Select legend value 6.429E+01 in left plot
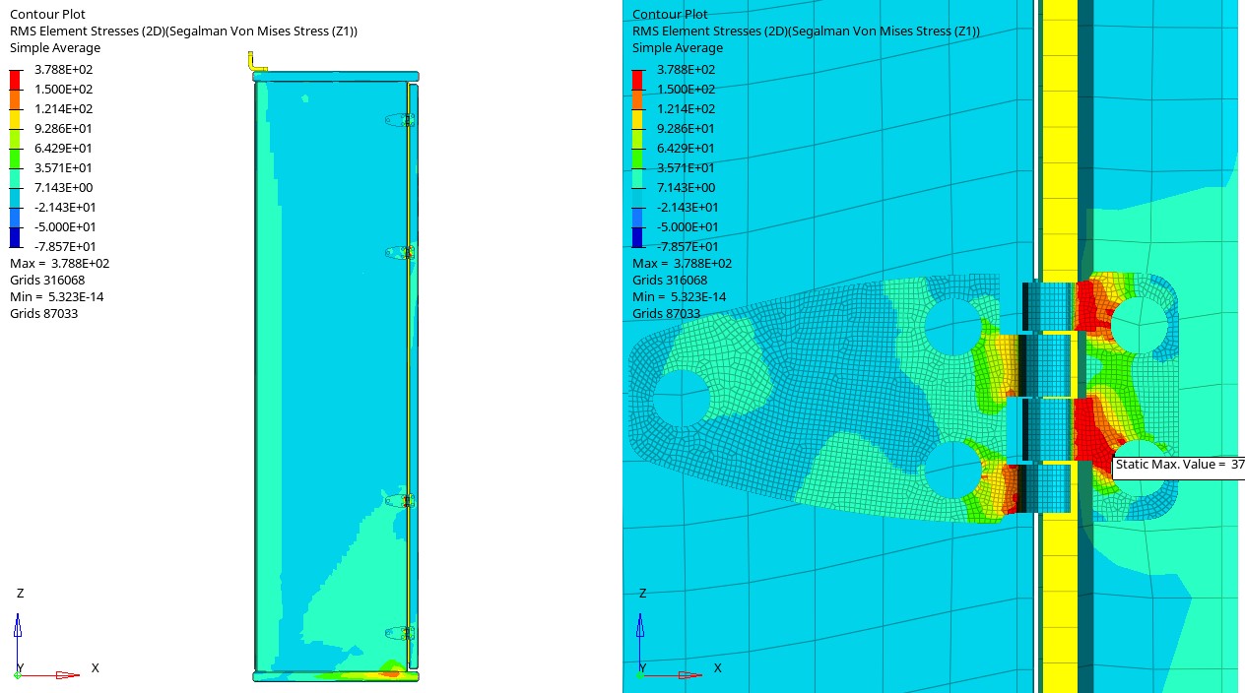The width and height of the screenshot is (1245, 693). click(63, 149)
